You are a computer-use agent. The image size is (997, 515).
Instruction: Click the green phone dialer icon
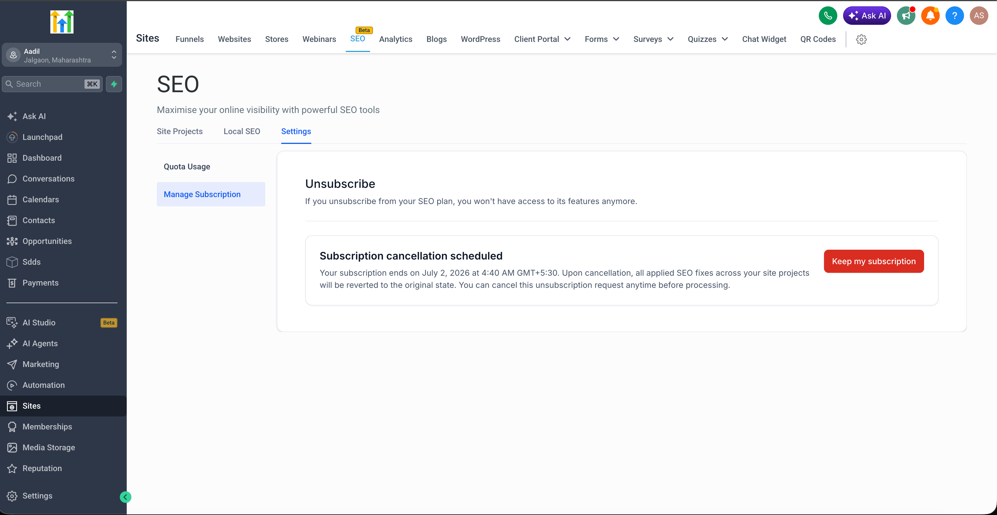828,16
